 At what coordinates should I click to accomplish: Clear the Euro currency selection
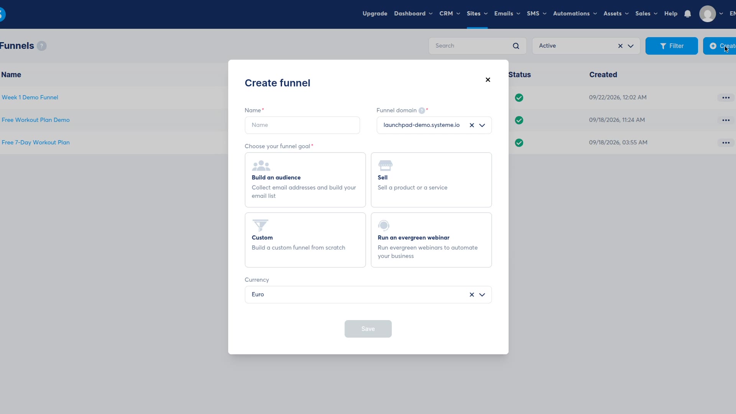coord(472,294)
